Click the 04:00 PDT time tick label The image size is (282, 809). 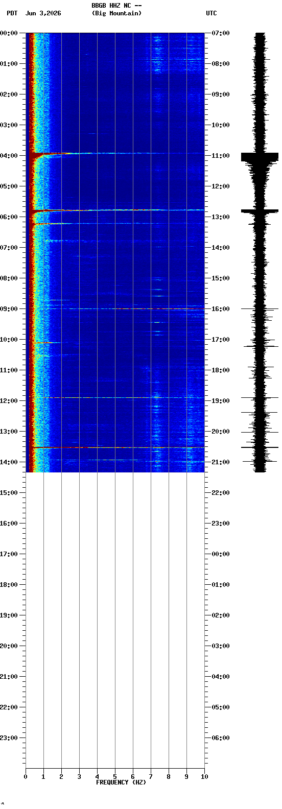[9, 156]
